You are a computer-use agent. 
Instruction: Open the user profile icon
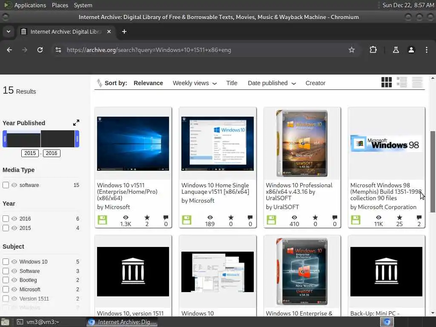point(411,50)
